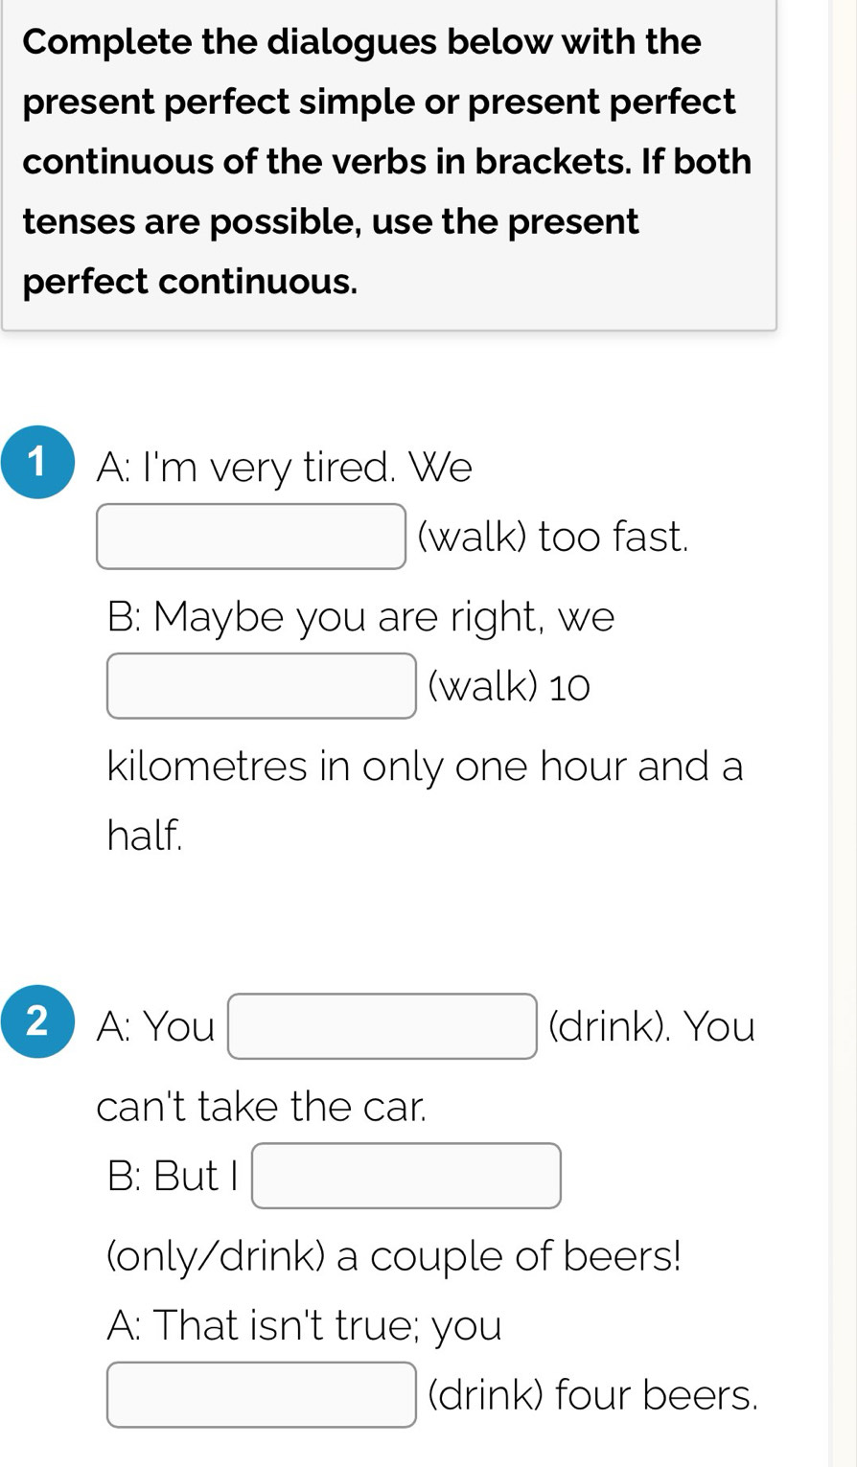The width and height of the screenshot is (857, 1467).
Task: Click 'kilometres in only one hour and a' text
Action: click(x=425, y=766)
